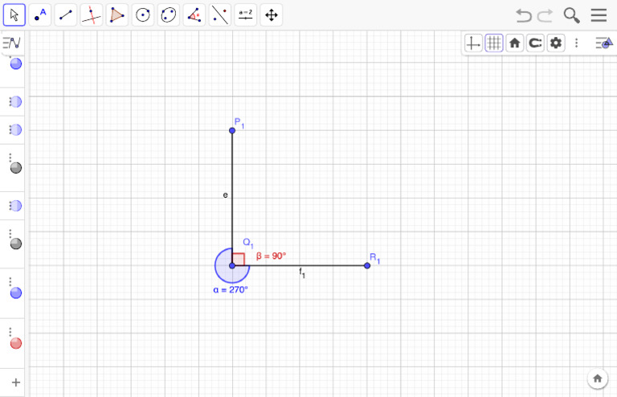Screen dimensions: 617x397
Task: Toggle the Algebra view panel button
Action: [11, 43]
